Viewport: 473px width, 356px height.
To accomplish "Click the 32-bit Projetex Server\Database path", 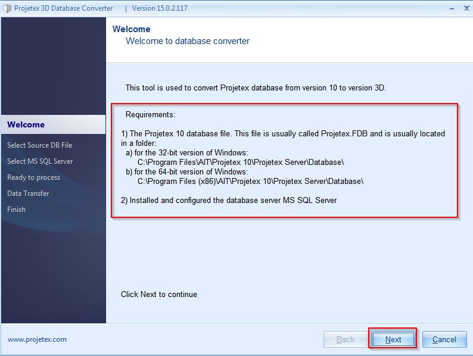I will tap(241, 162).
